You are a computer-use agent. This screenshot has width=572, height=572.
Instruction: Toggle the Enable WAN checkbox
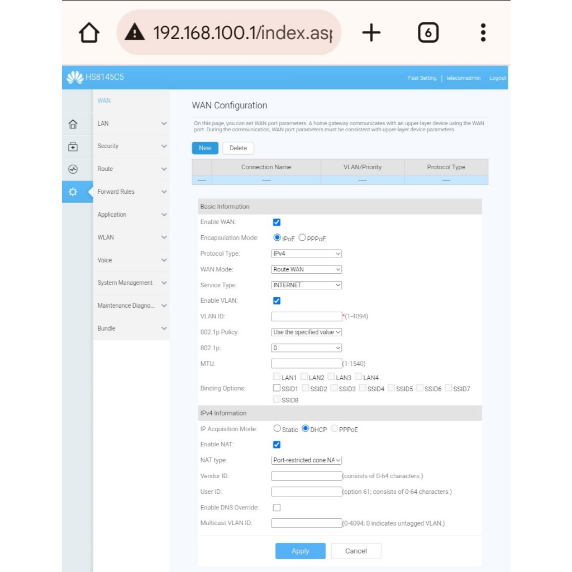[x=277, y=222]
